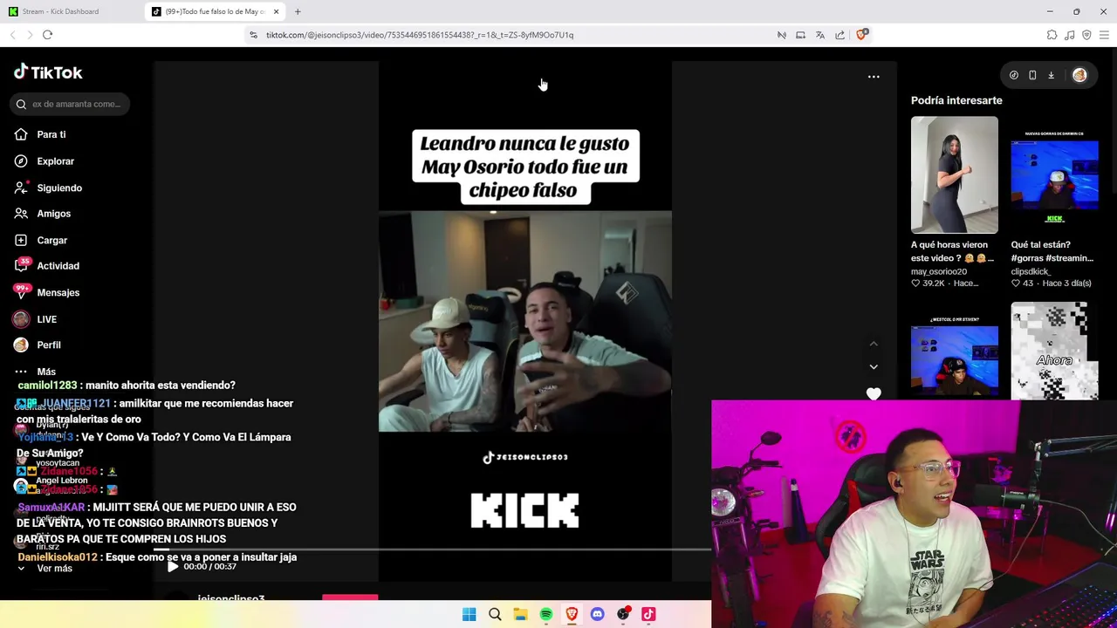Screen dimensions: 1117x628
Task: Click the get app phone icon
Action: (1032, 76)
